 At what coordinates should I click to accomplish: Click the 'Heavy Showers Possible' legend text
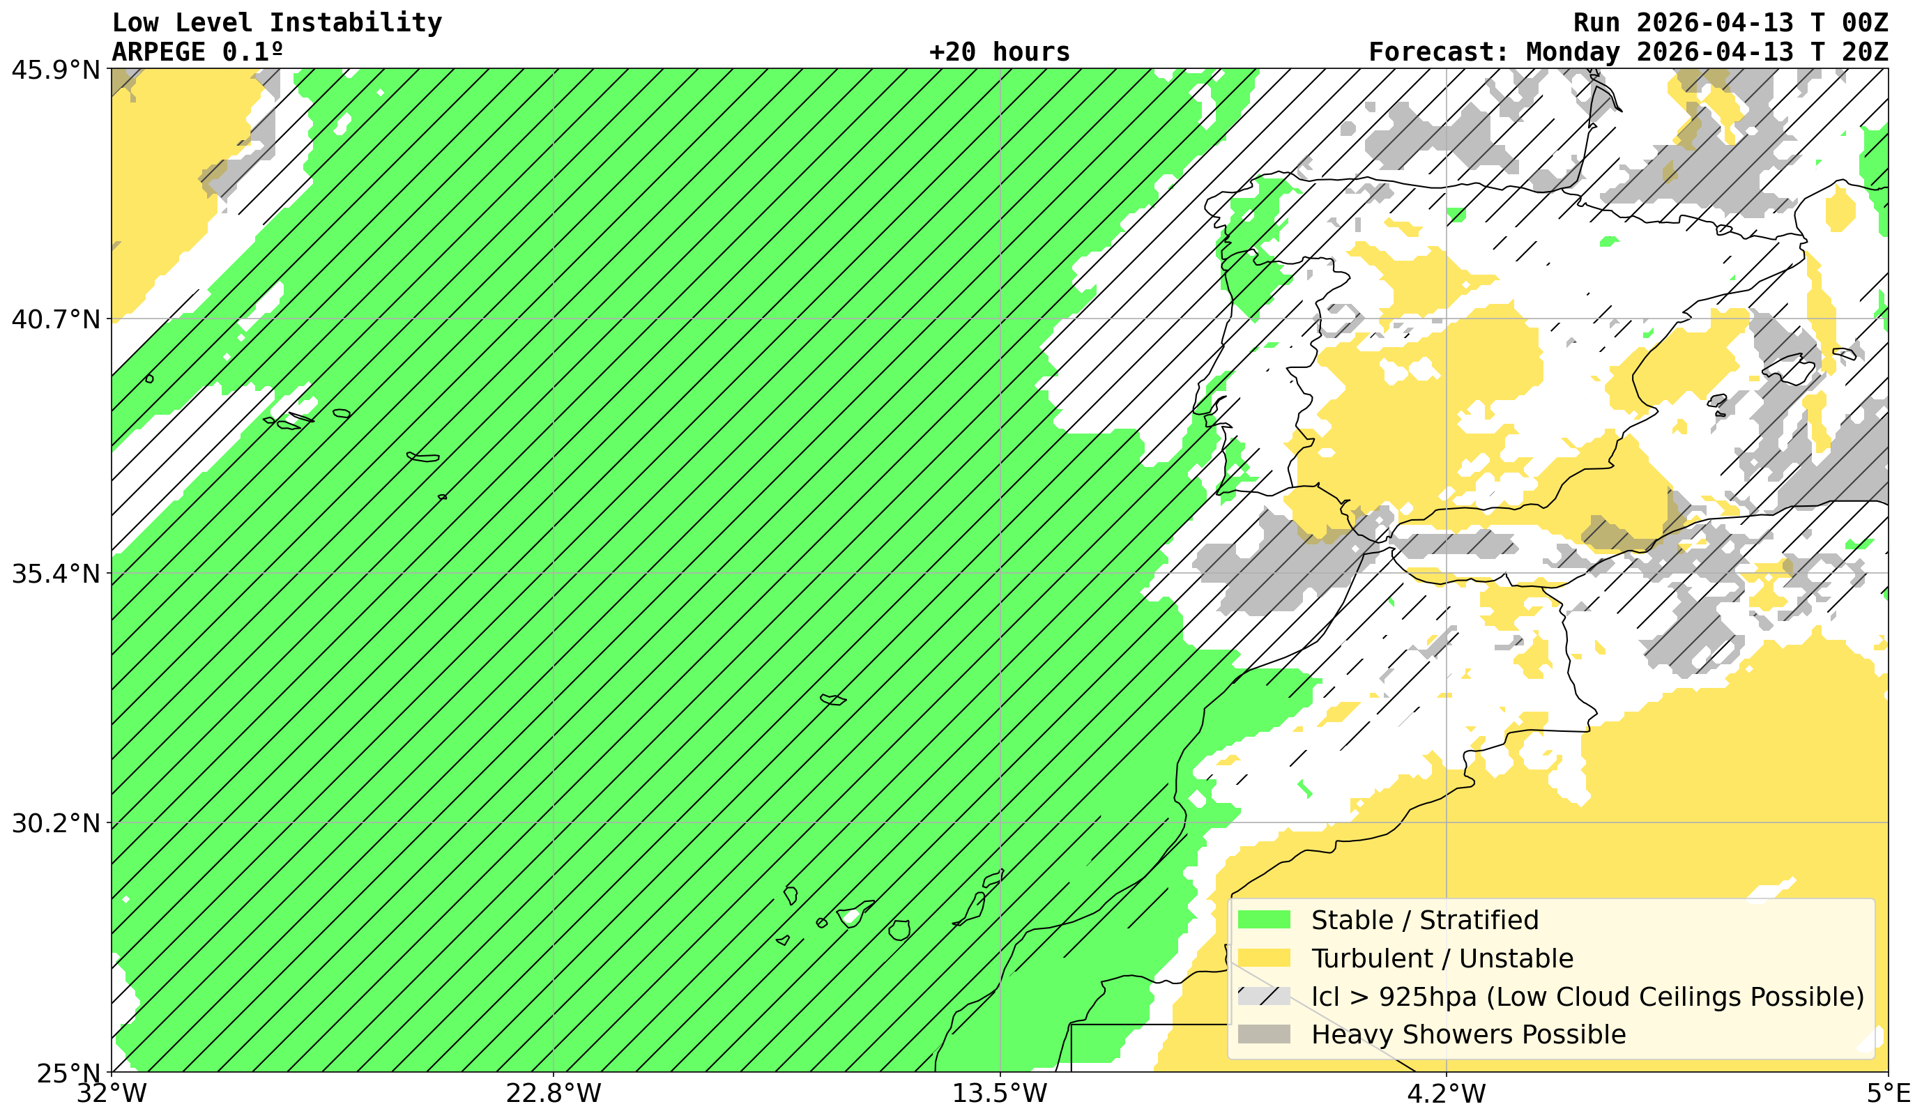pyautogui.click(x=1468, y=1034)
